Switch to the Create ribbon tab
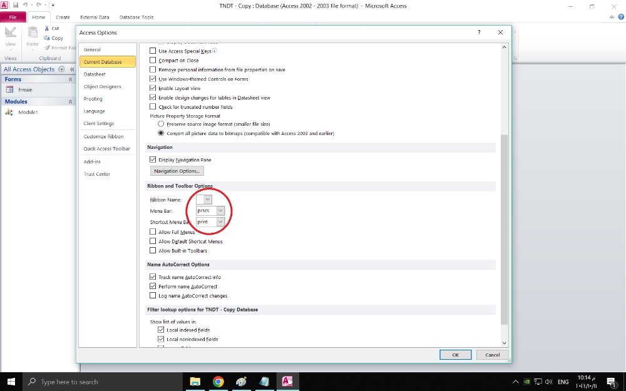The image size is (626, 391). pos(63,17)
